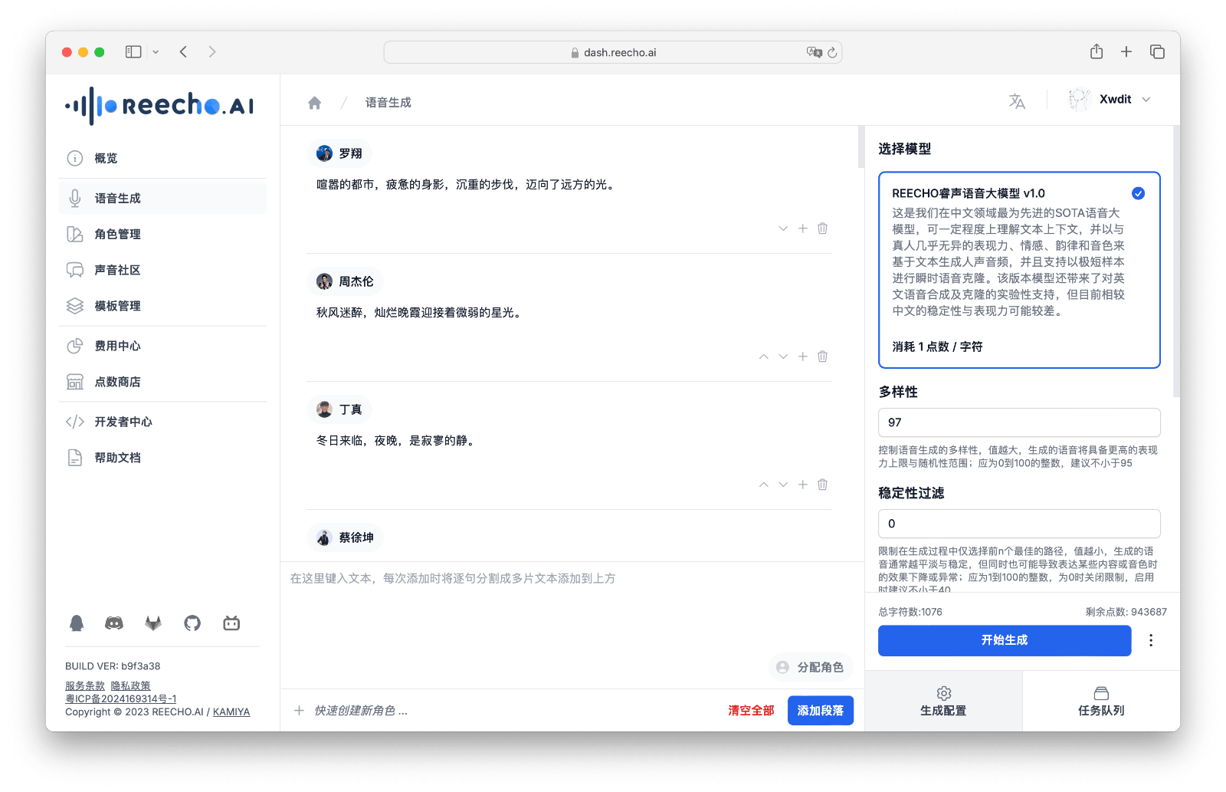Click 开始生成 to start generation

[x=1005, y=640]
